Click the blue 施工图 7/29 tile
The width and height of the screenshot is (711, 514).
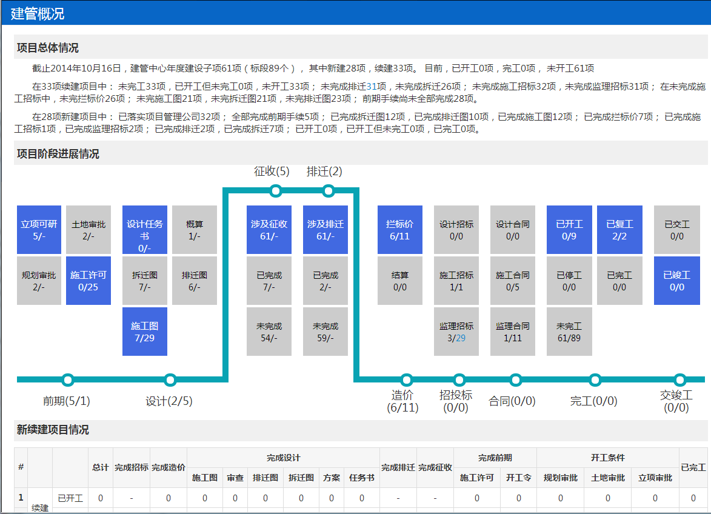[x=145, y=332]
